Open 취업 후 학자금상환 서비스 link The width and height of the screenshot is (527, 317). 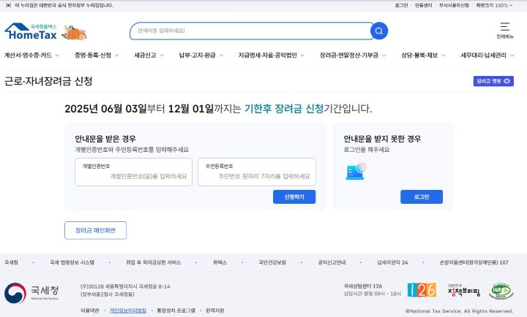coord(153,262)
